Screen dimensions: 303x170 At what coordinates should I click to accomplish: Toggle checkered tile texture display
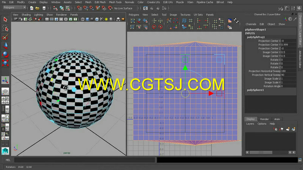coord(236,21)
